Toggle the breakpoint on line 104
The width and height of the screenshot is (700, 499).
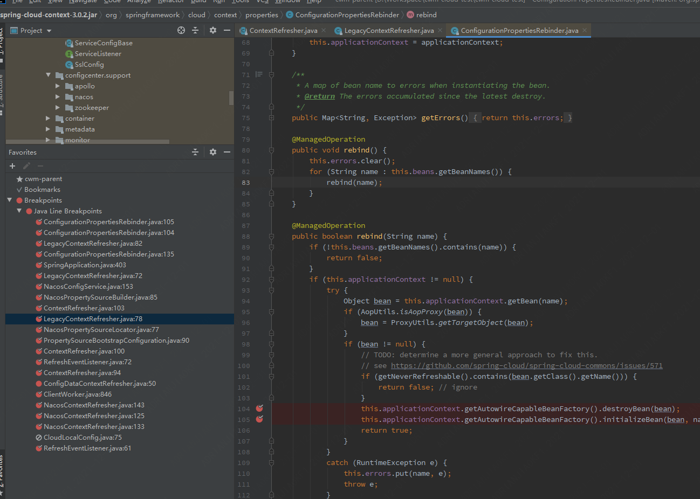click(x=259, y=408)
